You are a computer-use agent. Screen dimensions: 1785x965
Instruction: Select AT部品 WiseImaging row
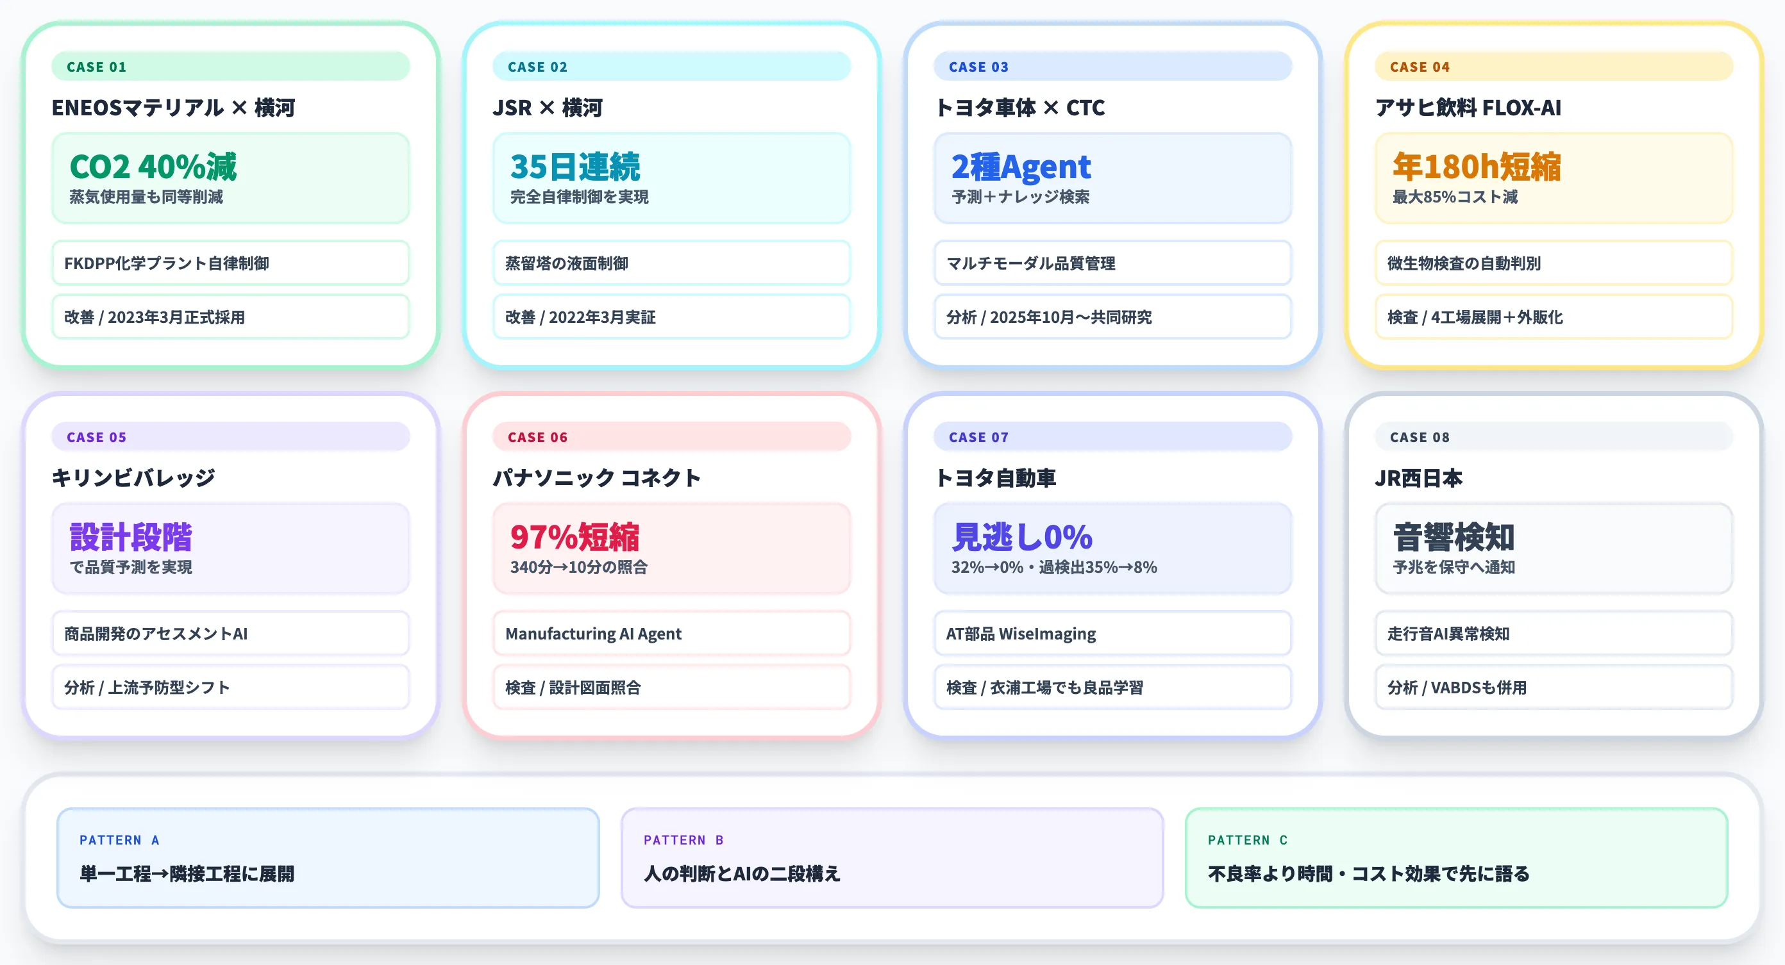1113,634
